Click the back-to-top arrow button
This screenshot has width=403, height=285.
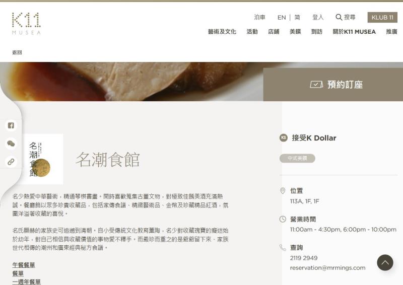pyautogui.click(x=385, y=263)
